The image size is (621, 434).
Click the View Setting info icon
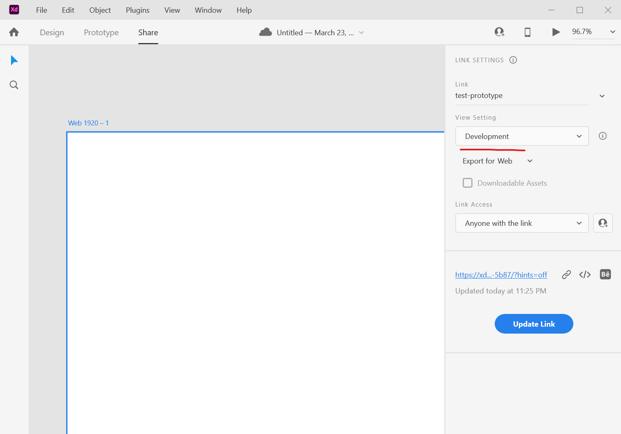[603, 136]
